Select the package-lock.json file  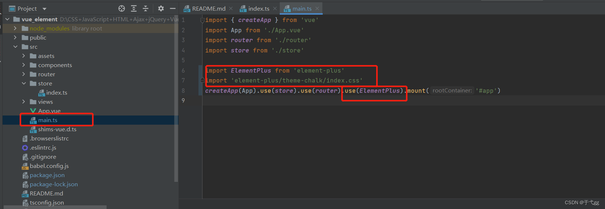point(90,184)
